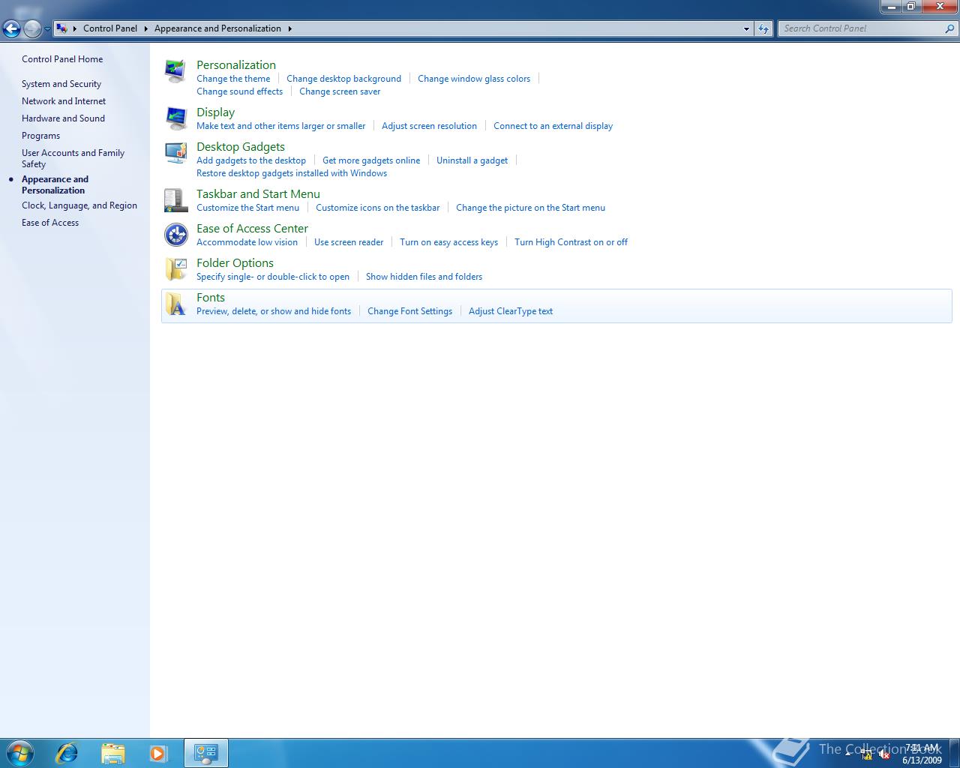Click the search magnifier icon
The width and height of the screenshot is (960, 768).
point(950,28)
